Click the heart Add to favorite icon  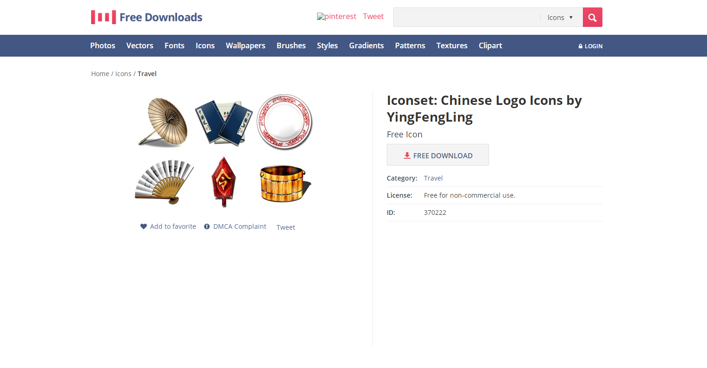click(x=144, y=226)
